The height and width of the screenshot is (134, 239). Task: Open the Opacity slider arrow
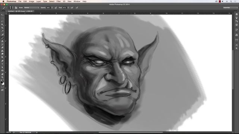pyautogui.click(x=52, y=7)
